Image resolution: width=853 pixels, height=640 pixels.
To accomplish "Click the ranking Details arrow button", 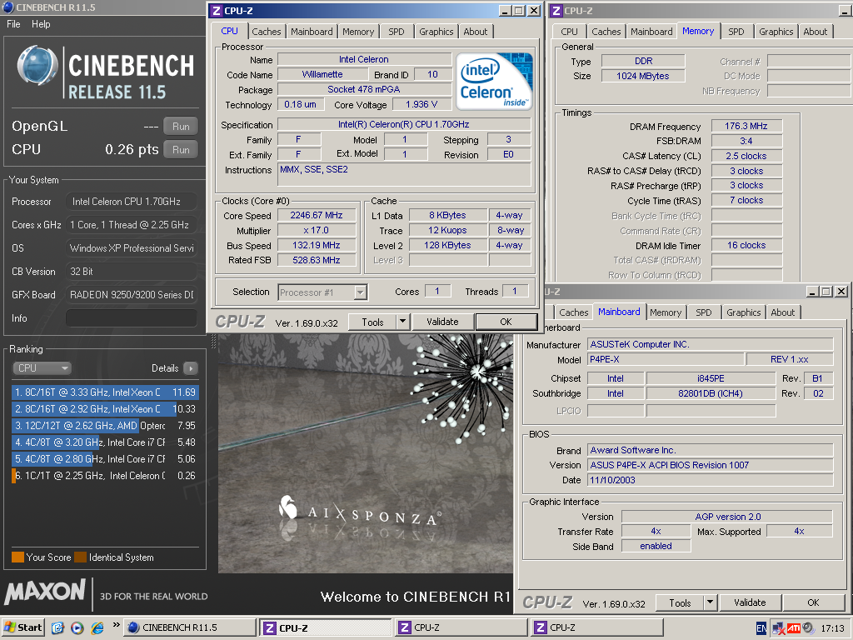I will pyautogui.click(x=191, y=368).
